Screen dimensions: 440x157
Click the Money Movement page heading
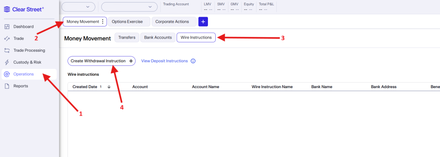click(x=88, y=39)
